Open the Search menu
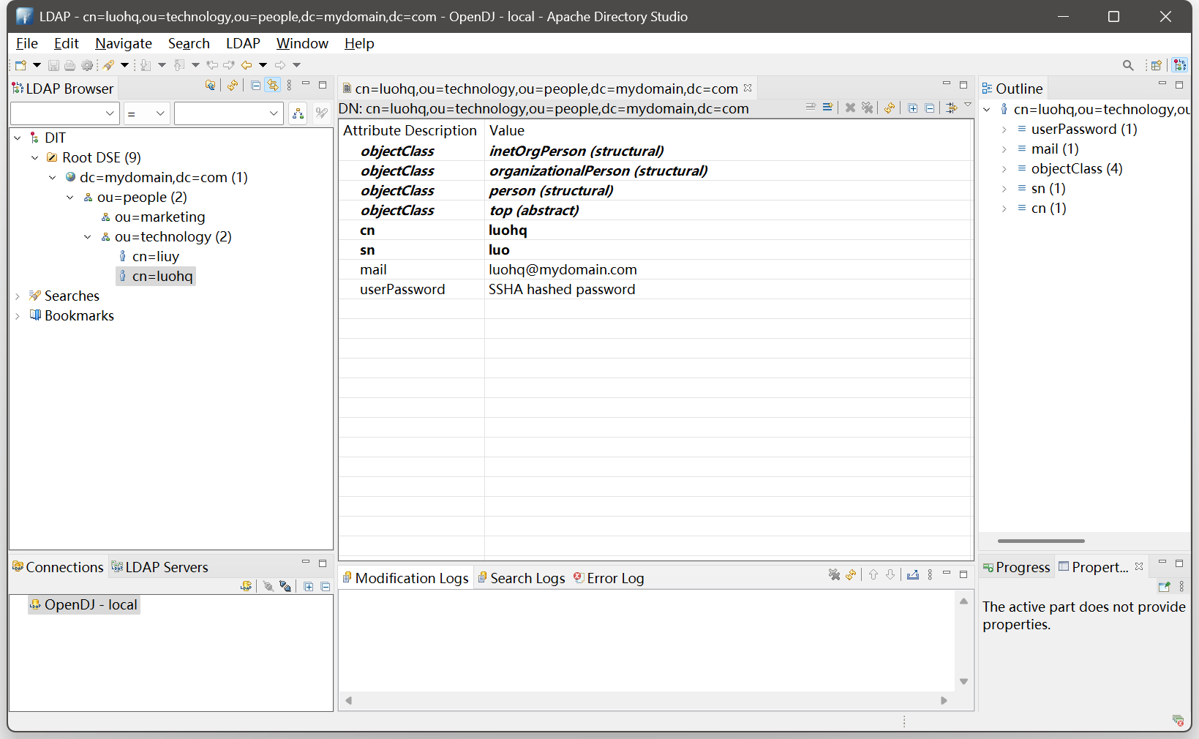The width and height of the screenshot is (1199, 739). (x=189, y=43)
